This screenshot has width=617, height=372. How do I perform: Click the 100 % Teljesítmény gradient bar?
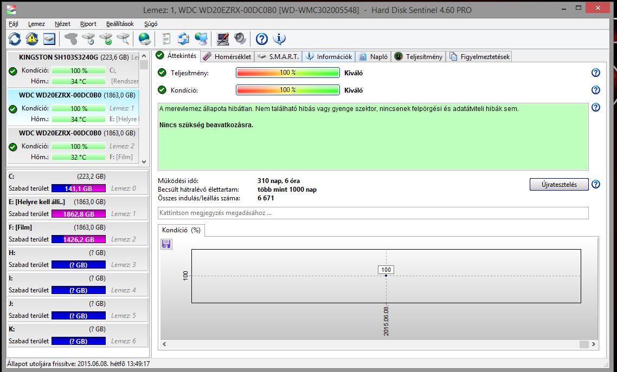coord(288,73)
